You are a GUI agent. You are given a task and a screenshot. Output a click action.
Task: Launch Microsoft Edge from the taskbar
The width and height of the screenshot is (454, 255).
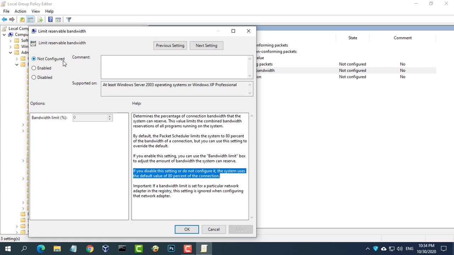(x=41, y=249)
